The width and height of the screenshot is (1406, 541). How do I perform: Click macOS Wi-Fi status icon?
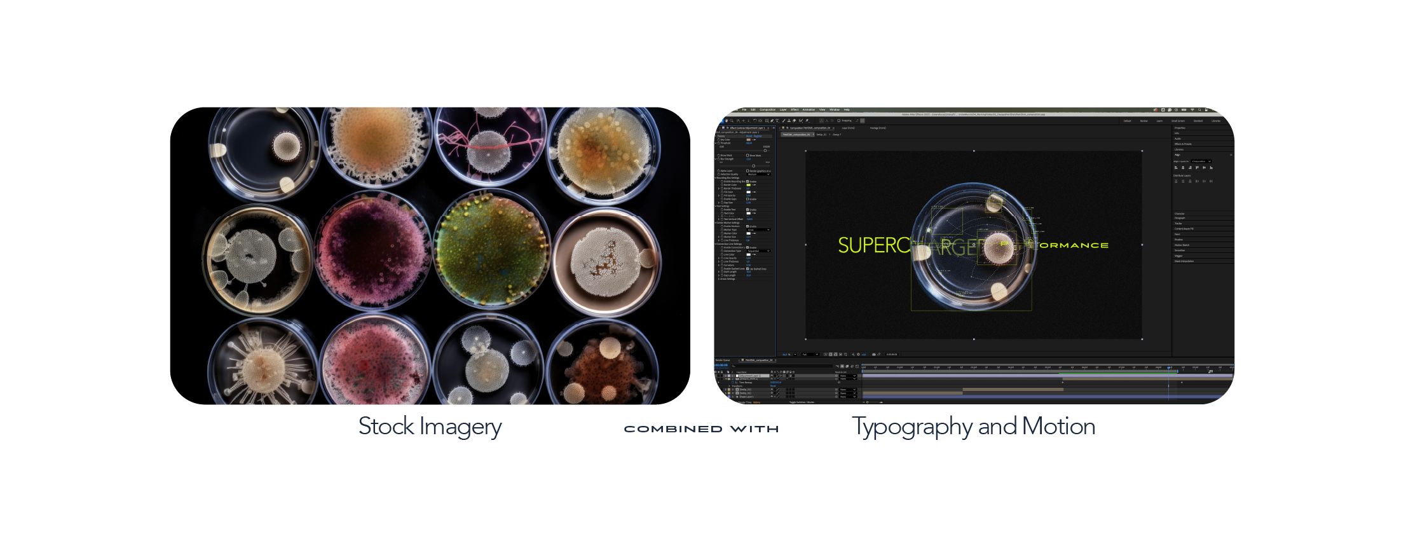click(1192, 110)
